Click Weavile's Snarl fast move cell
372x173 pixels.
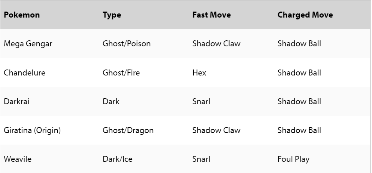[201, 159]
